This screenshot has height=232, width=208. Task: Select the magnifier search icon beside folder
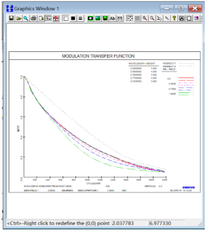[x=26, y=18]
